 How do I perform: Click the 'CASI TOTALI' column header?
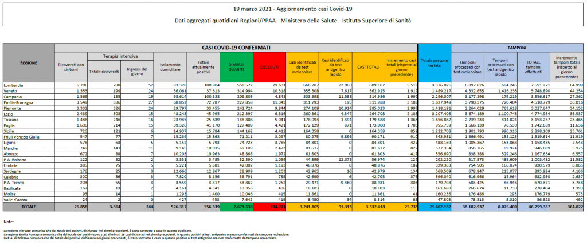point(368,67)
